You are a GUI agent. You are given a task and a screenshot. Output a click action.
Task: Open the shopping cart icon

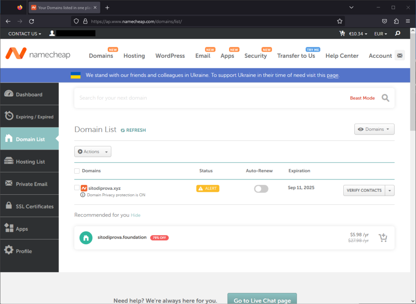pyautogui.click(x=342, y=33)
